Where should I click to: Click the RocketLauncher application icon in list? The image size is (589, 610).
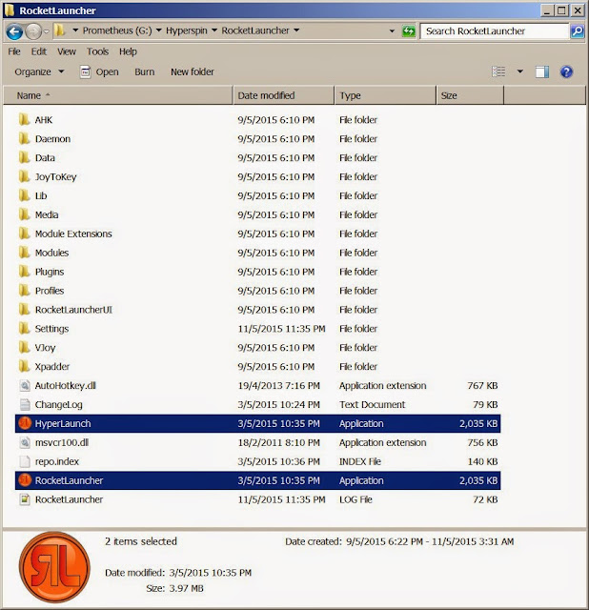(x=25, y=480)
